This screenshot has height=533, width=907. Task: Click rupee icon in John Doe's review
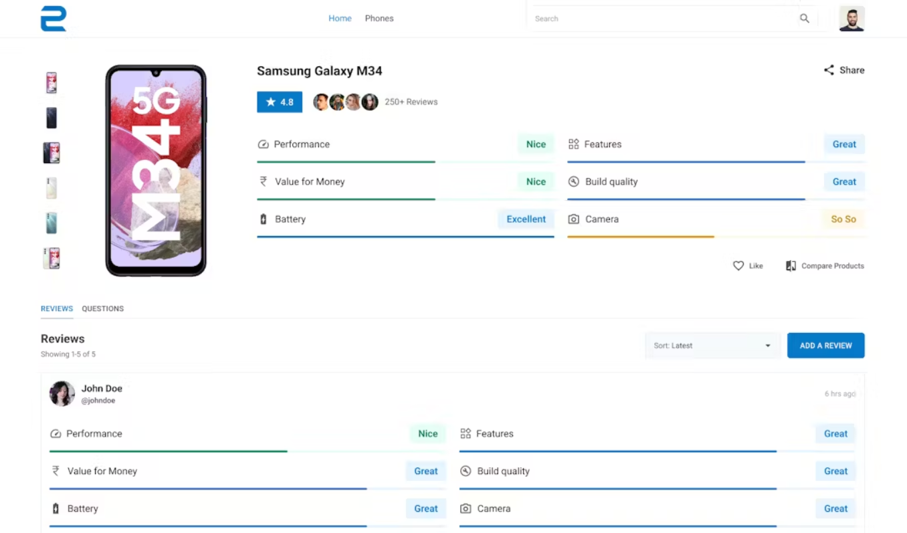coord(56,471)
